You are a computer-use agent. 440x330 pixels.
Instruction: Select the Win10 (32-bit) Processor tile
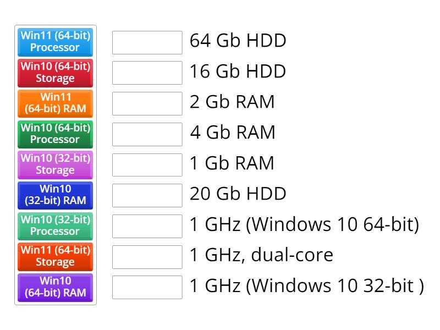point(55,226)
